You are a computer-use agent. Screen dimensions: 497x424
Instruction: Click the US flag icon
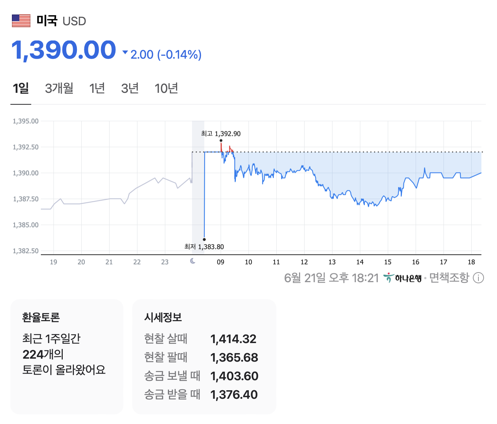[21, 21]
